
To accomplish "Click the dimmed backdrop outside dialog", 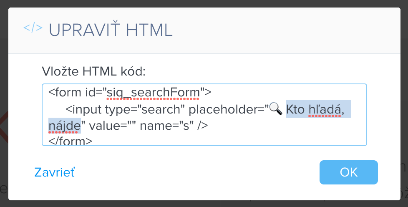I will pos(4,104).
